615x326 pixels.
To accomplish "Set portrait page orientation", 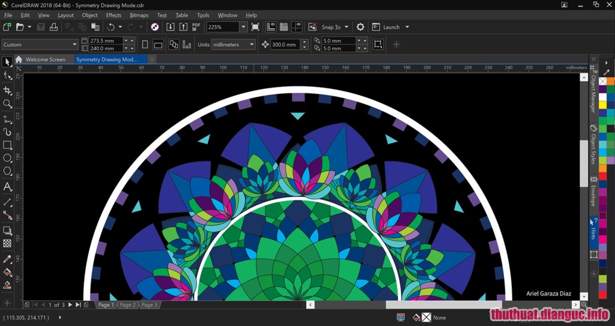I will pyautogui.click(x=145, y=44).
